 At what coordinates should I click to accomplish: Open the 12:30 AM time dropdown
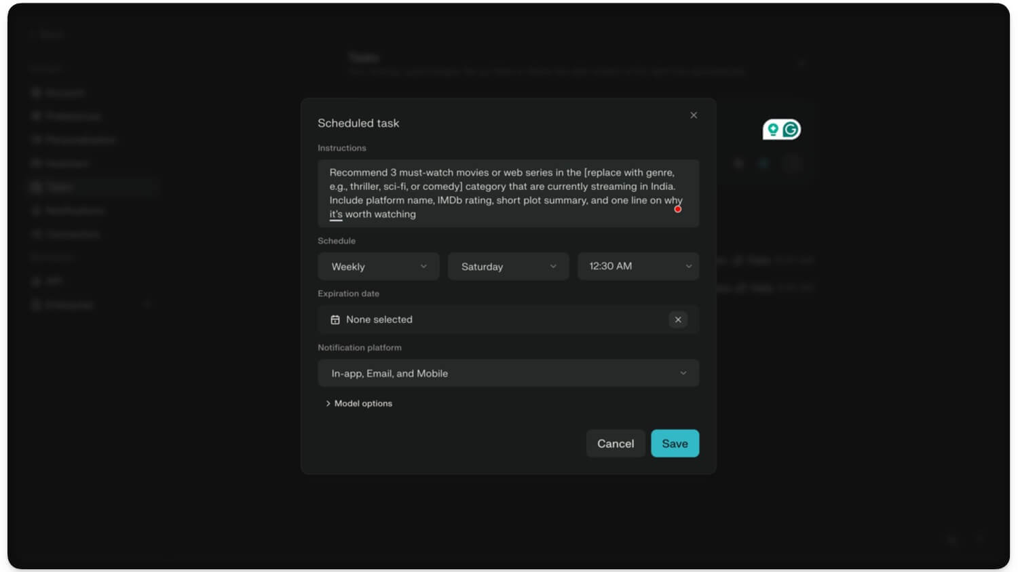[637, 267]
